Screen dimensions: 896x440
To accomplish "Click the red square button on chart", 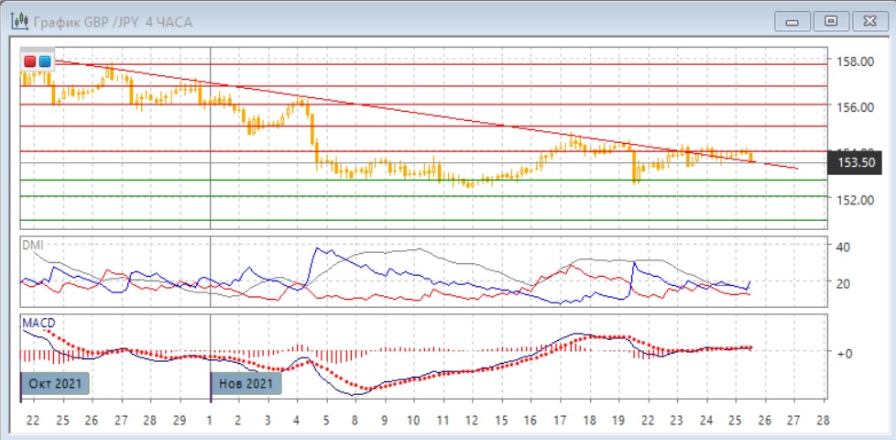I will tap(31, 60).
